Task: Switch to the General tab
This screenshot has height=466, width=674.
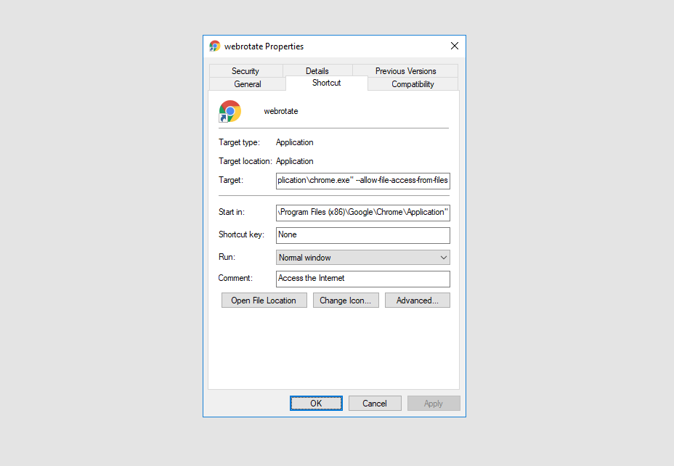Action: coord(248,84)
